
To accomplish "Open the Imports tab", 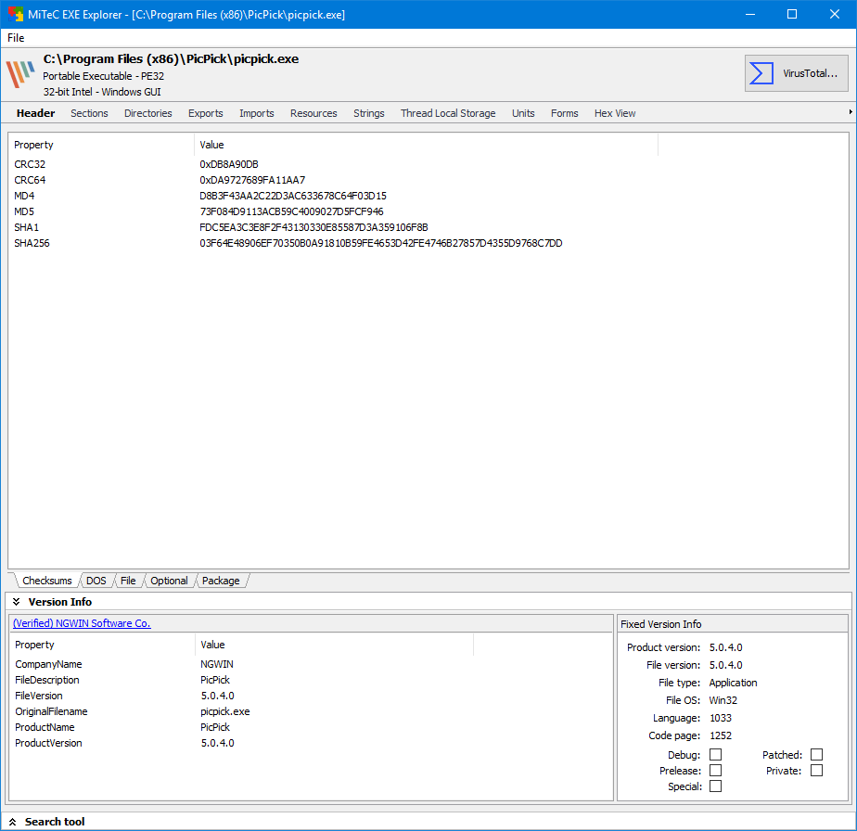I will [256, 113].
